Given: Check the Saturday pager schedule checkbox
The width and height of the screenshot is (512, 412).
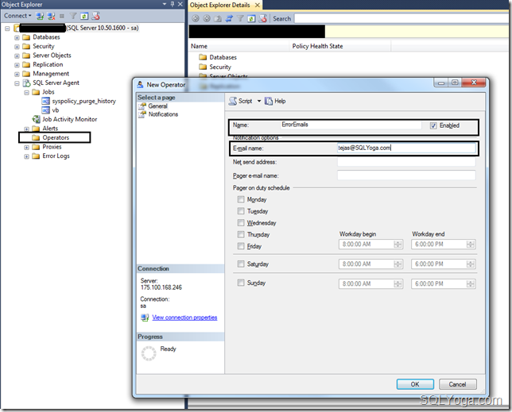Looking at the screenshot, I should click(241, 264).
